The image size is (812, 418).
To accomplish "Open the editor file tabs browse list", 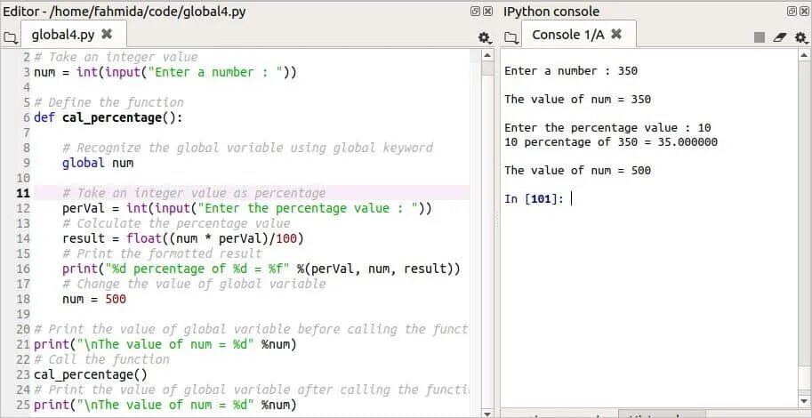I will [11, 37].
